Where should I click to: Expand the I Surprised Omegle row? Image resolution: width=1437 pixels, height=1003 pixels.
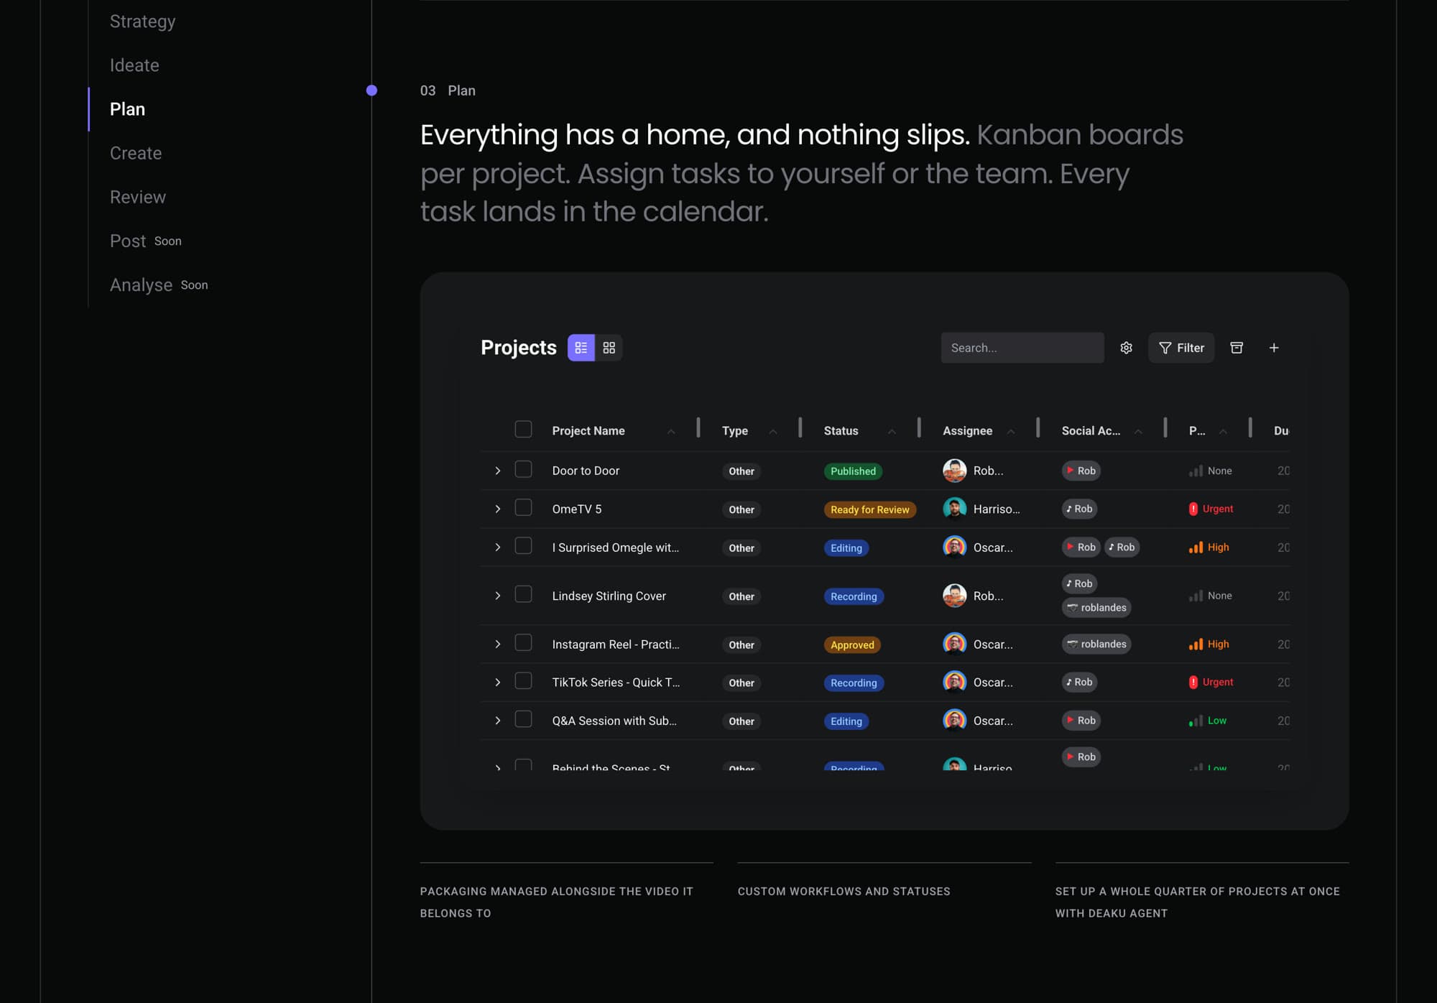click(497, 547)
